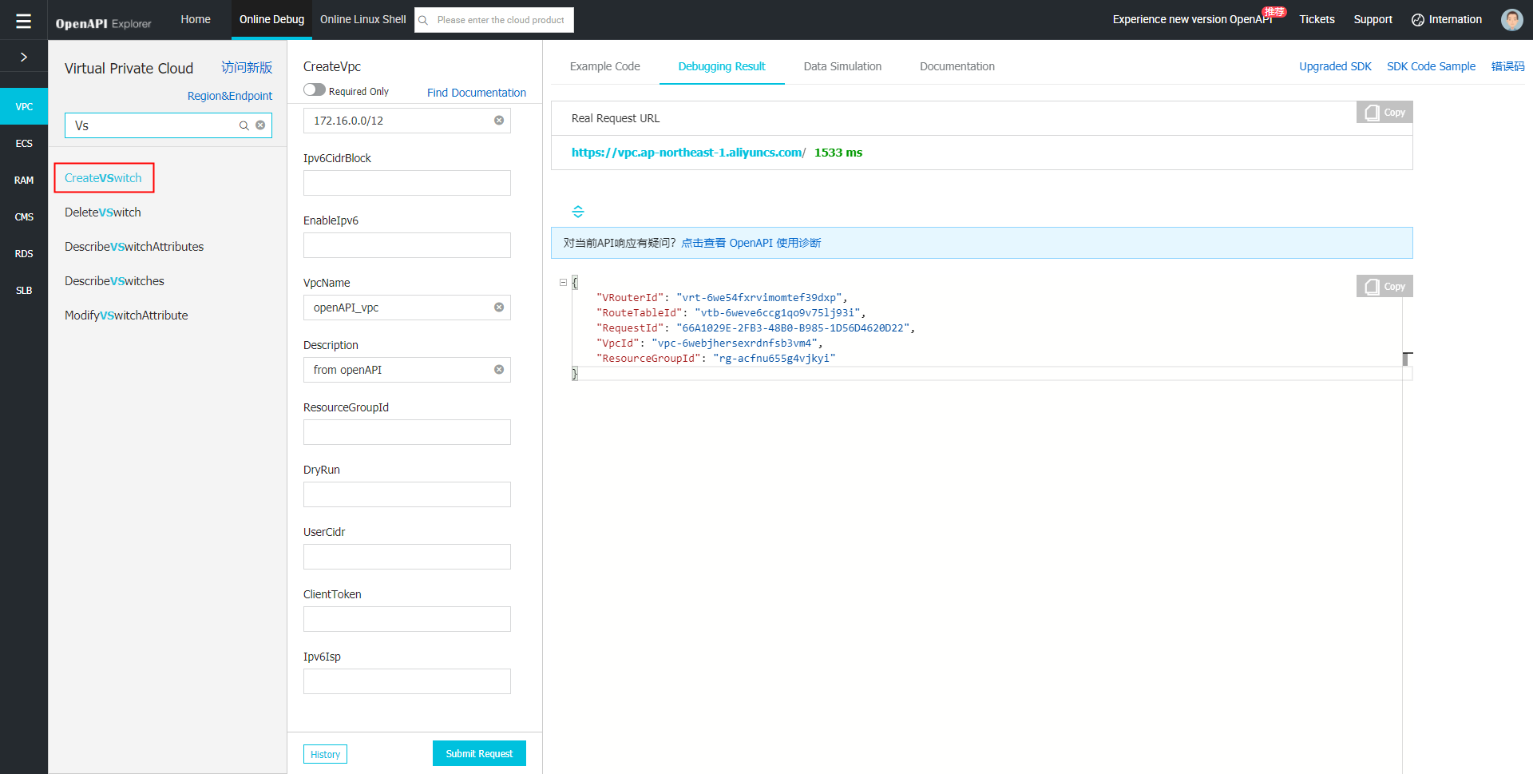Select CreateVSwitch in the API list
This screenshot has width=1533, height=774.
pos(103,178)
